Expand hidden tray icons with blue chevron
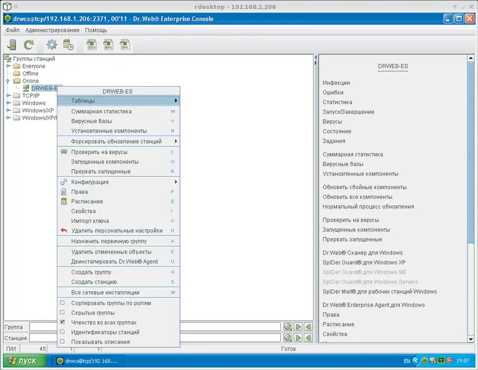This screenshot has width=478, height=370. [x=416, y=360]
